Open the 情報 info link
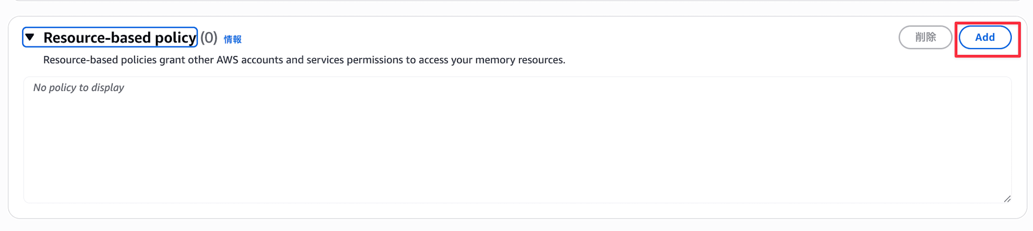1033x231 pixels. [x=232, y=39]
